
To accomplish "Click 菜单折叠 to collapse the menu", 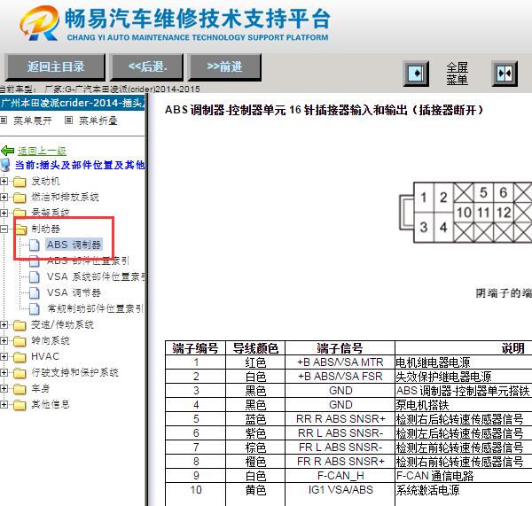I will [98, 121].
